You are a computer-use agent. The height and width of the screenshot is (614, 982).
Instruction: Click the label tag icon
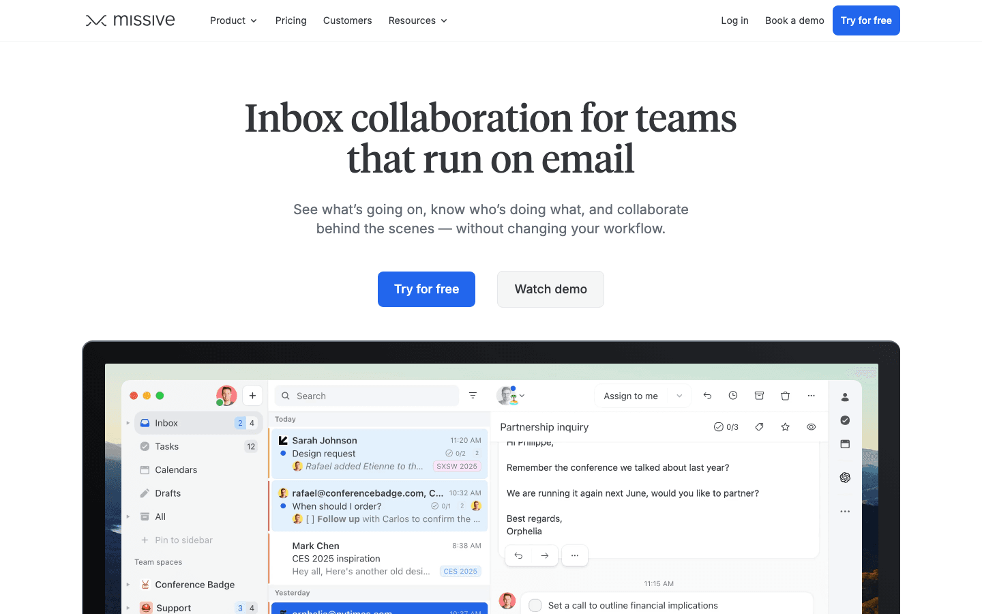coord(759,427)
